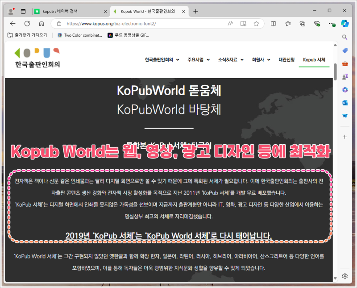The width and height of the screenshot is (357, 288).
Task: View site information lock icon
Action: 59,24
